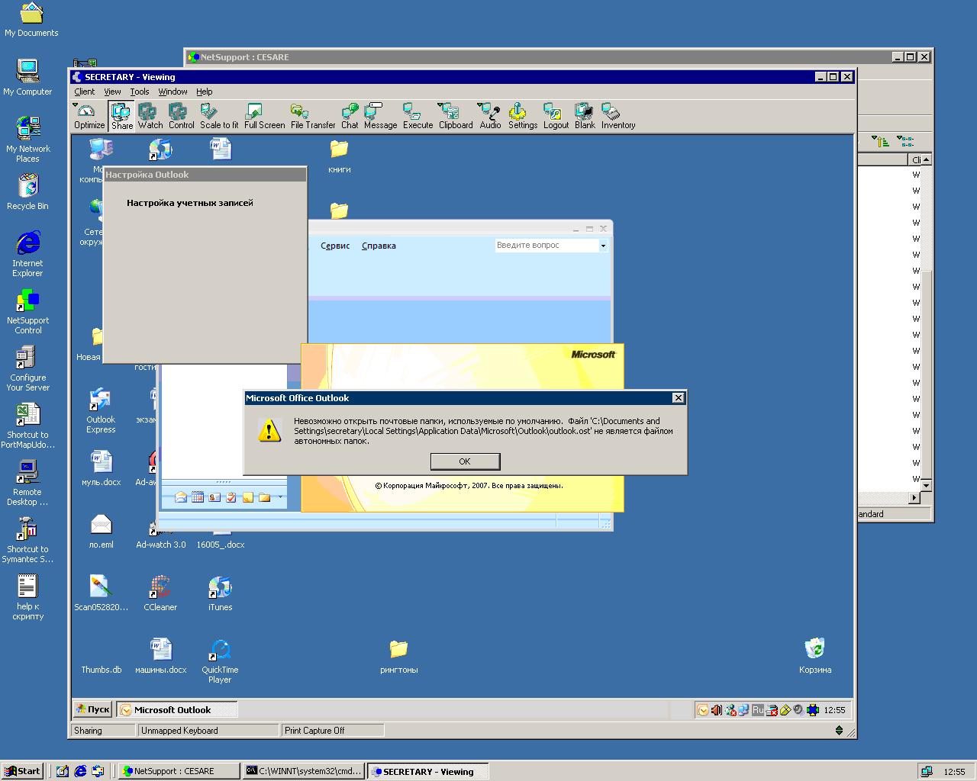Open Internet Explorer local desktop icon
977x781 pixels.
pyautogui.click(x=28, y=254)
